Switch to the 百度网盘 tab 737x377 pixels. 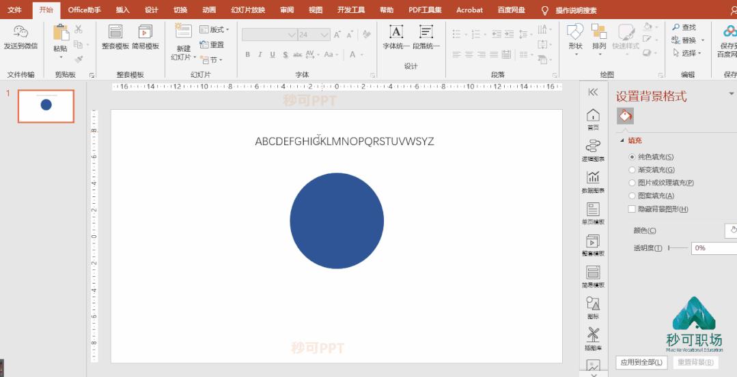coord(512,10)
